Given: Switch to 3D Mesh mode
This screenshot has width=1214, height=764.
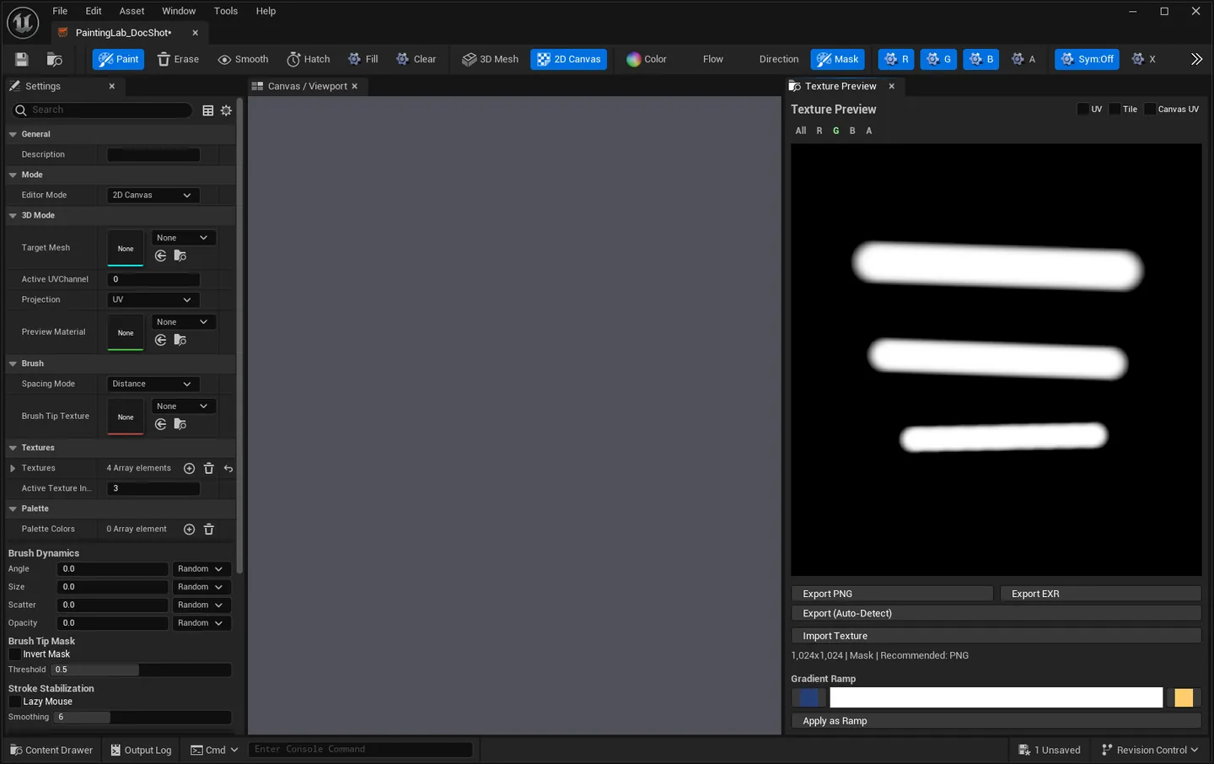Looking at the screenshot, I should point(491,59).
